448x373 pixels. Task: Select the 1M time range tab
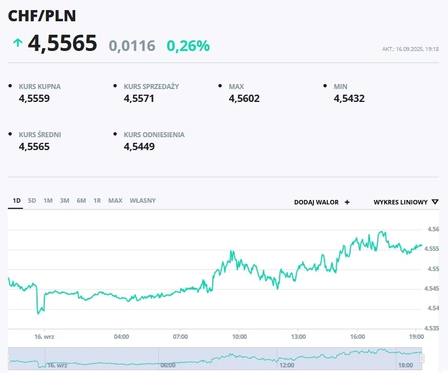(x=48, y=201)
